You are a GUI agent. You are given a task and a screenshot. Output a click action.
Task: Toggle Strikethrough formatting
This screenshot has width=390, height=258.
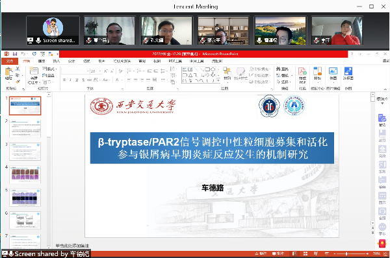pos(89,80)
